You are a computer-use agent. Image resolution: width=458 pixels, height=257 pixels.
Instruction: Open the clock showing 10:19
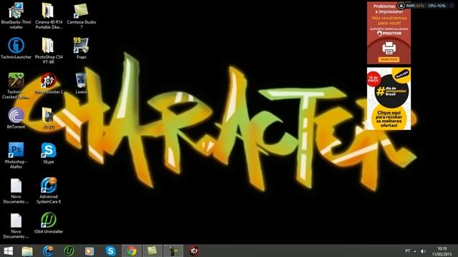[442, 251]
